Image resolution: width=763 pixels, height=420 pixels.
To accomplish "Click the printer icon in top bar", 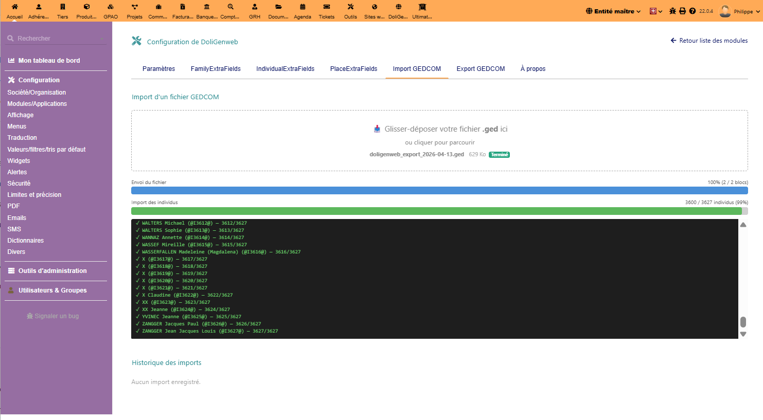I will [682, 11].
